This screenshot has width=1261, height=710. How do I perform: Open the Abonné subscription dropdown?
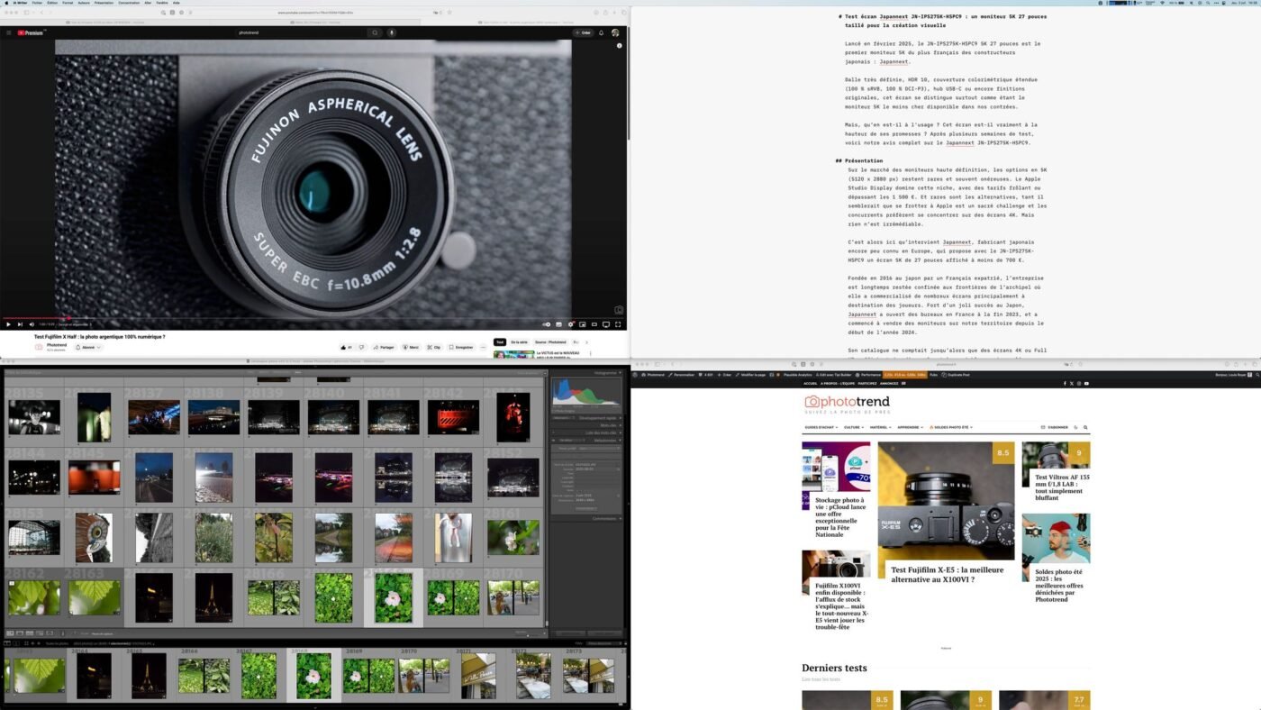87,347
